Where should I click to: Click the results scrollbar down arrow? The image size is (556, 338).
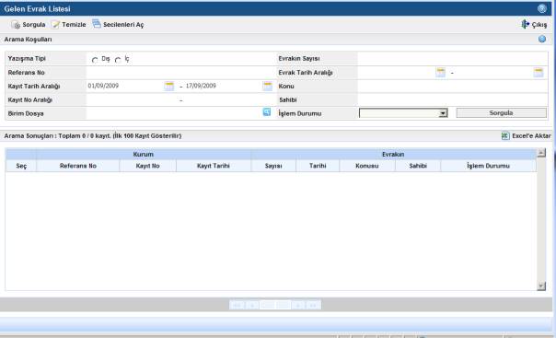pyautogui.click(x=541, y=286)
